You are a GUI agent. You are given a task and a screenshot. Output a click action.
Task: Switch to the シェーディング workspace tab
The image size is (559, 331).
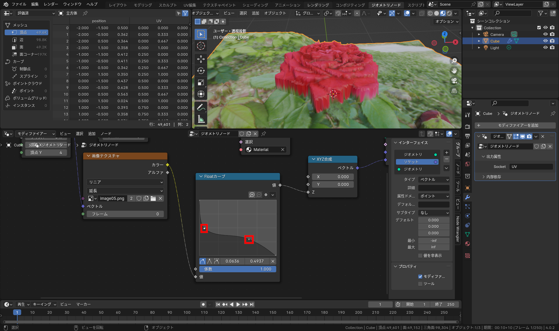point(255,5)
